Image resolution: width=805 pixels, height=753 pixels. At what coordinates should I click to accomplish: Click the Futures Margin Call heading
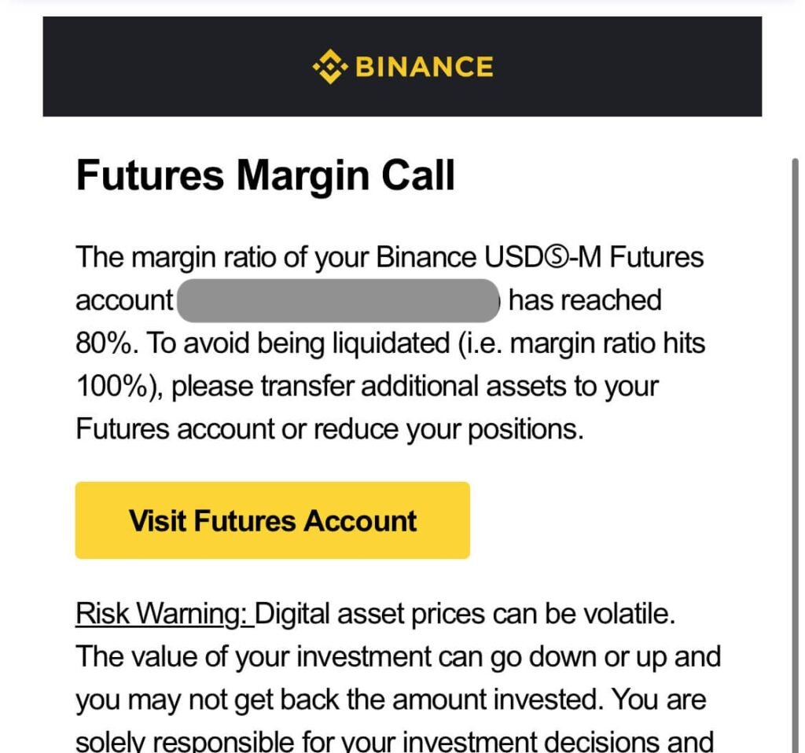point(266,175)
